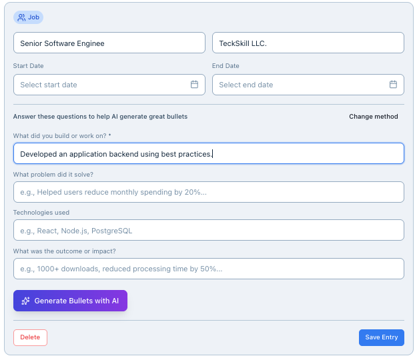This screenshot has width=417, height=358.
Task: Click into the TeckSkill LLC. company field
Action: [x=308, y=43]
